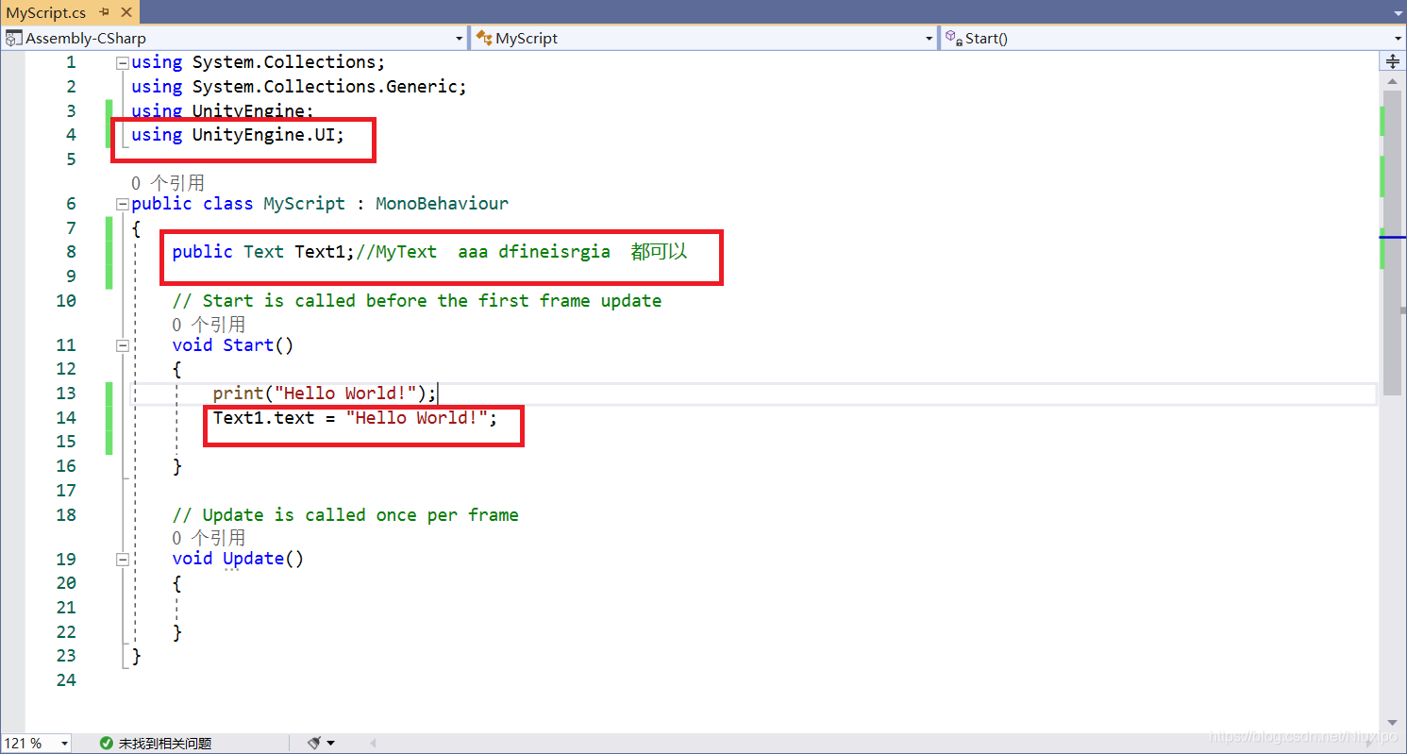This screenshot has width=1407, height=754.
Task: Click the 'Update is called once' comment
Action: [345, 515]
